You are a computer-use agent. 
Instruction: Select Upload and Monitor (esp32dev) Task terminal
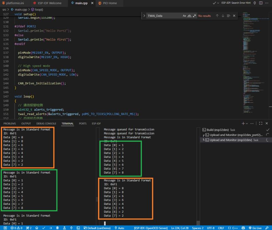click(x=236, y=140)
